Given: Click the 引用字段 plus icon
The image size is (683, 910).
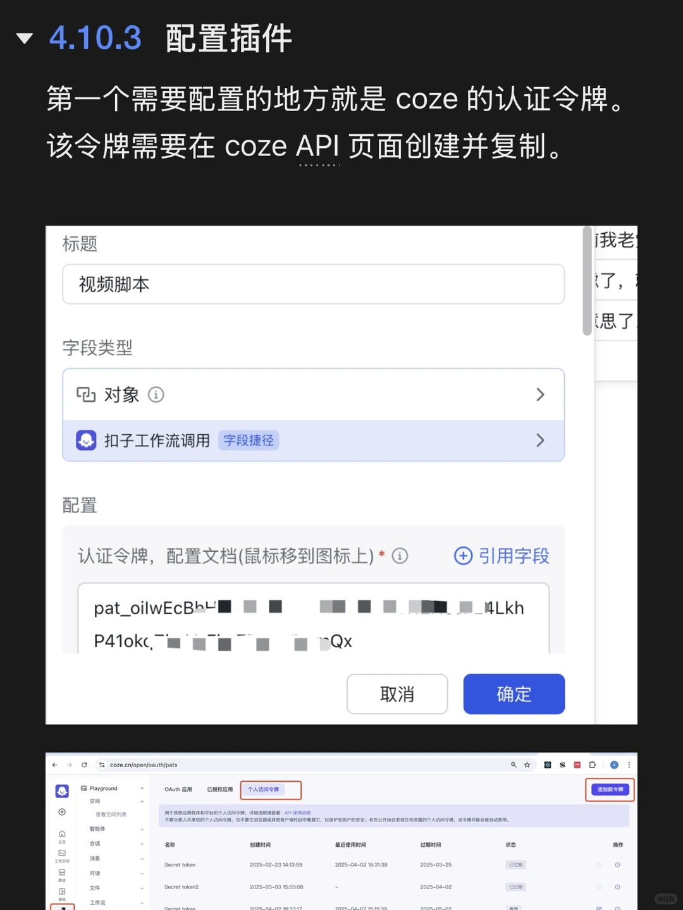Looking at the screenshot, I should [x=464, y=556].
